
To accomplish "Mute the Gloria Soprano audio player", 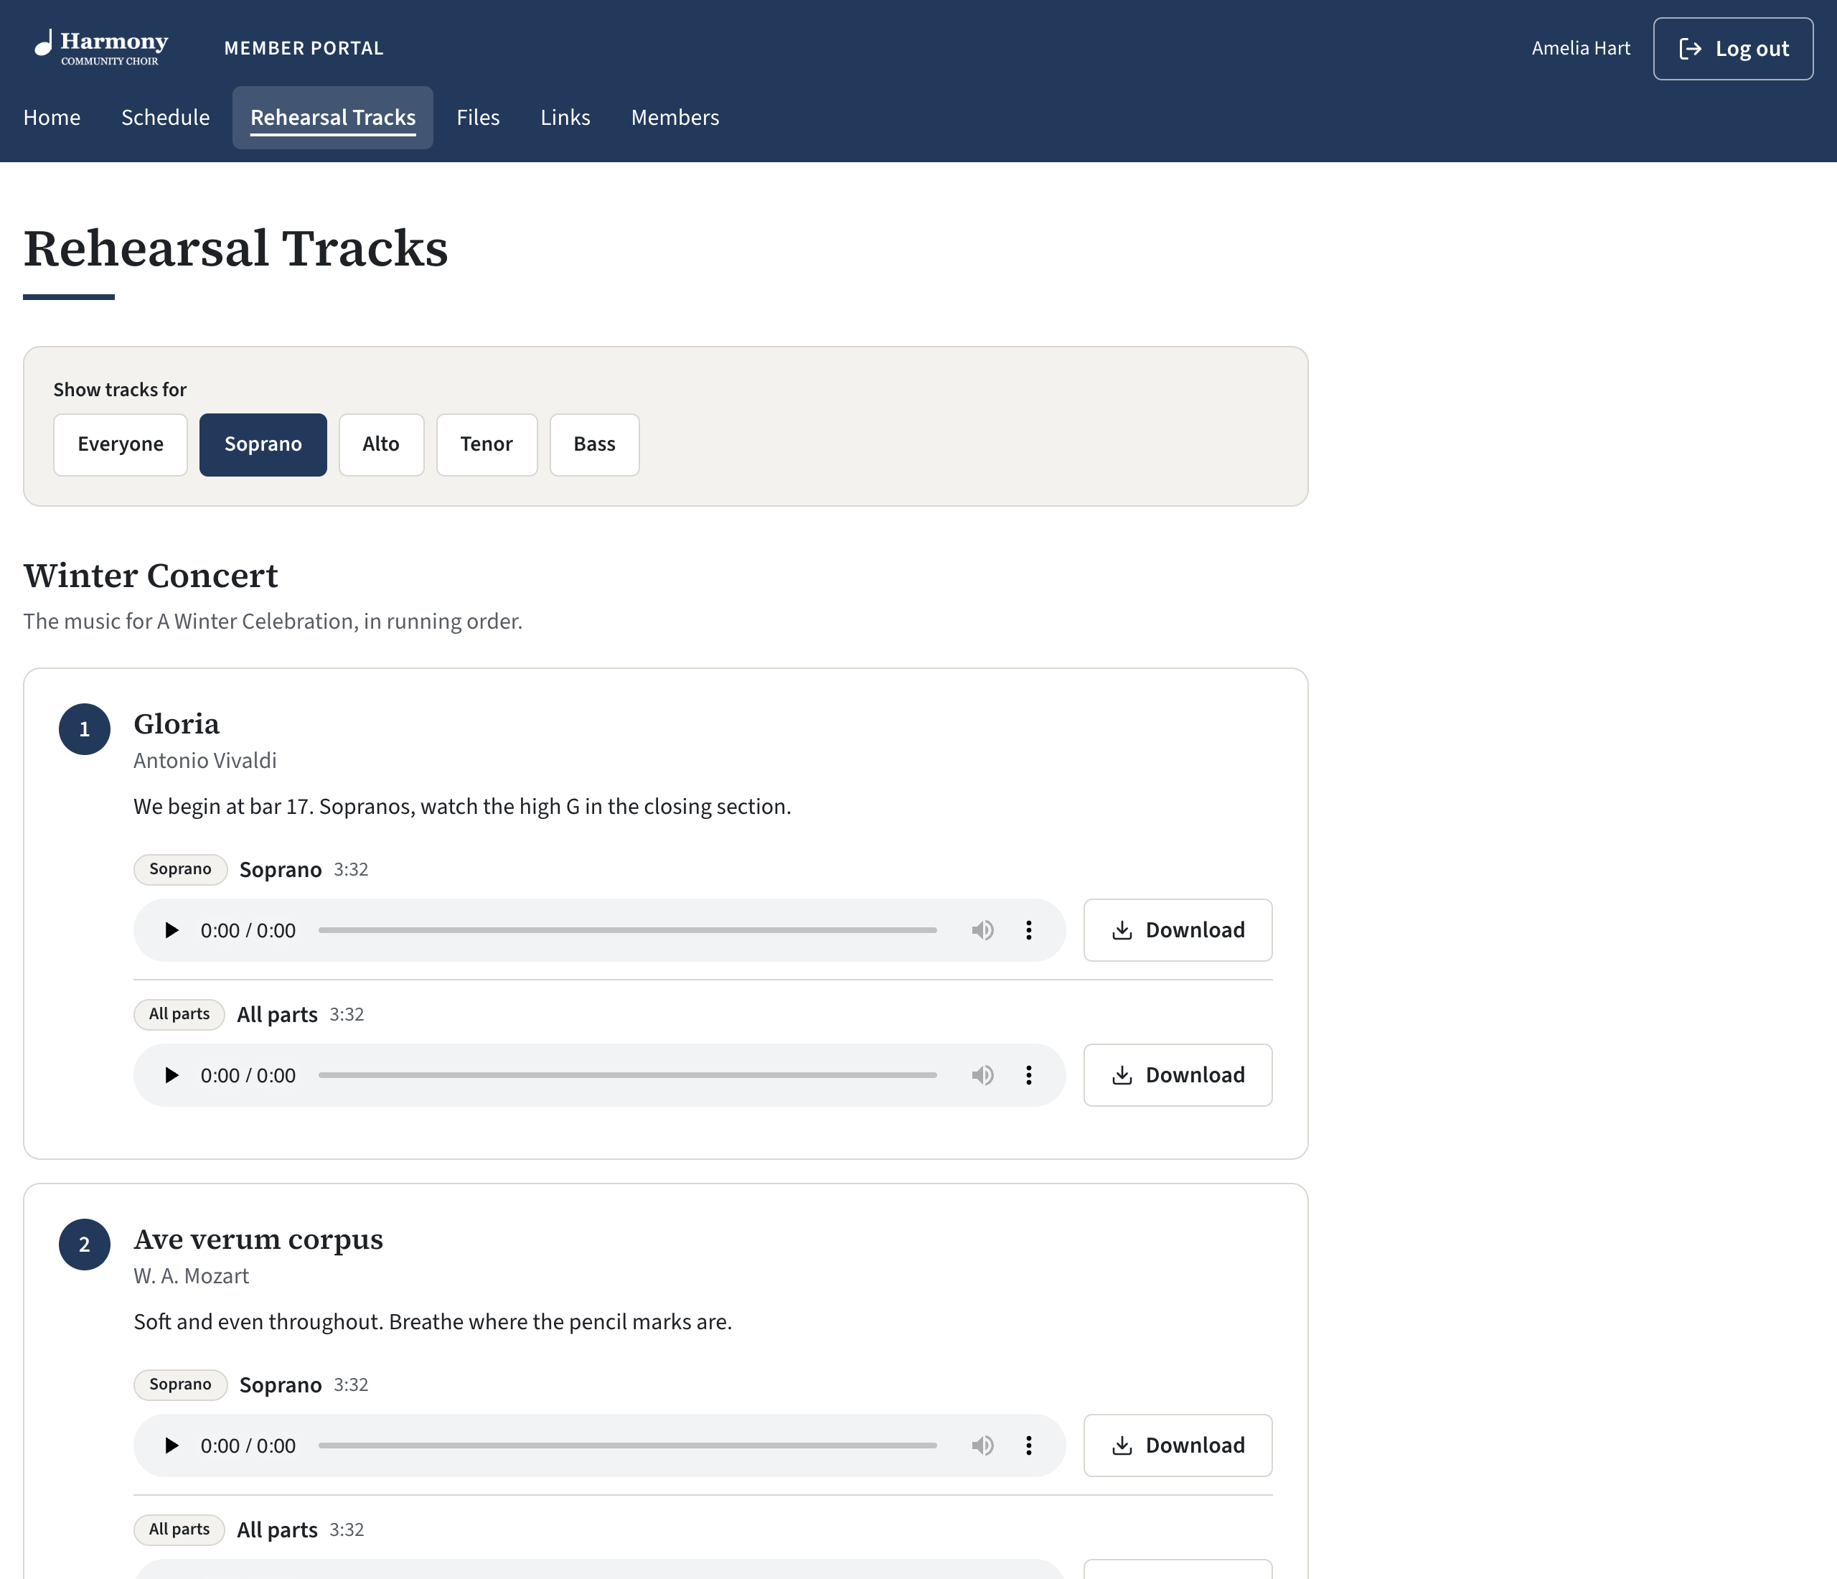I will point(982,930).
